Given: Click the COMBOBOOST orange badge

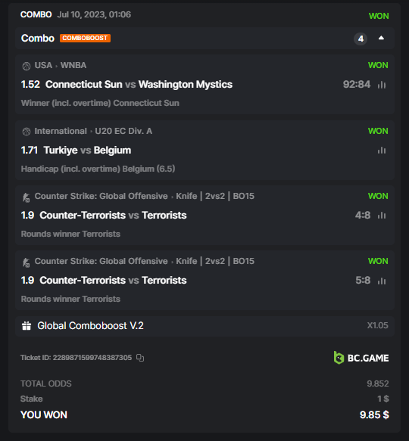Looking at the screenshot, I should pos(85,38).
